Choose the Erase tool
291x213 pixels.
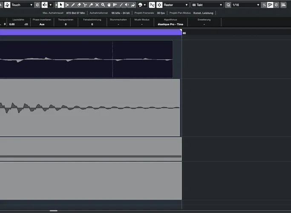click(79, 5)
